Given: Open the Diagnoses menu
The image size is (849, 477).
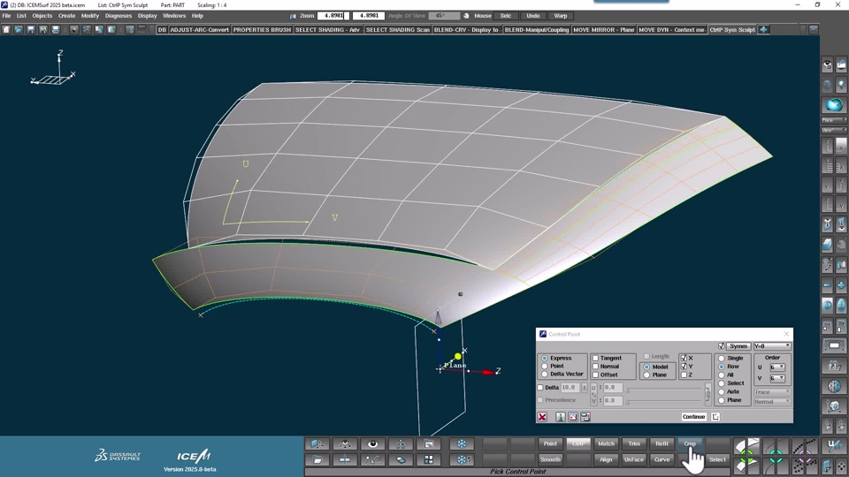Looking at the screenshot, I should tap(118, 16).
